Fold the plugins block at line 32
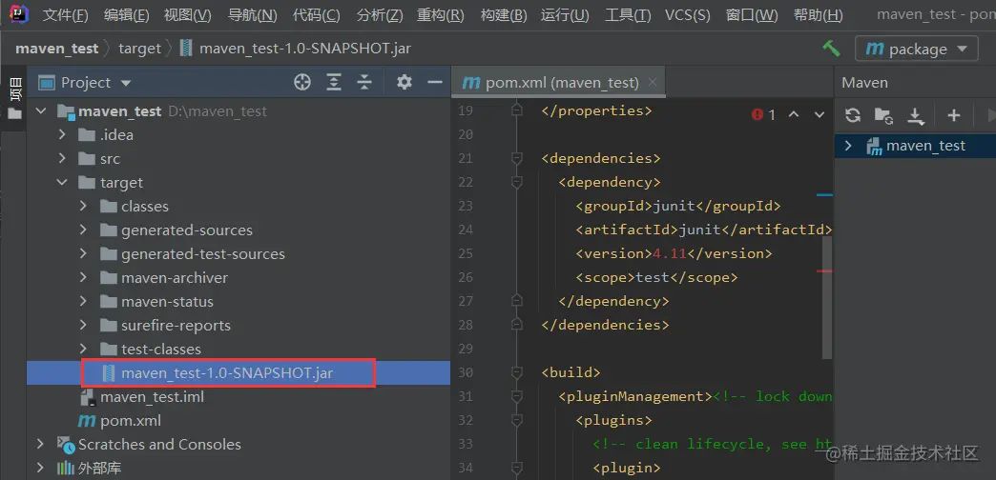 pyautogui.click(x=516, y=420)
